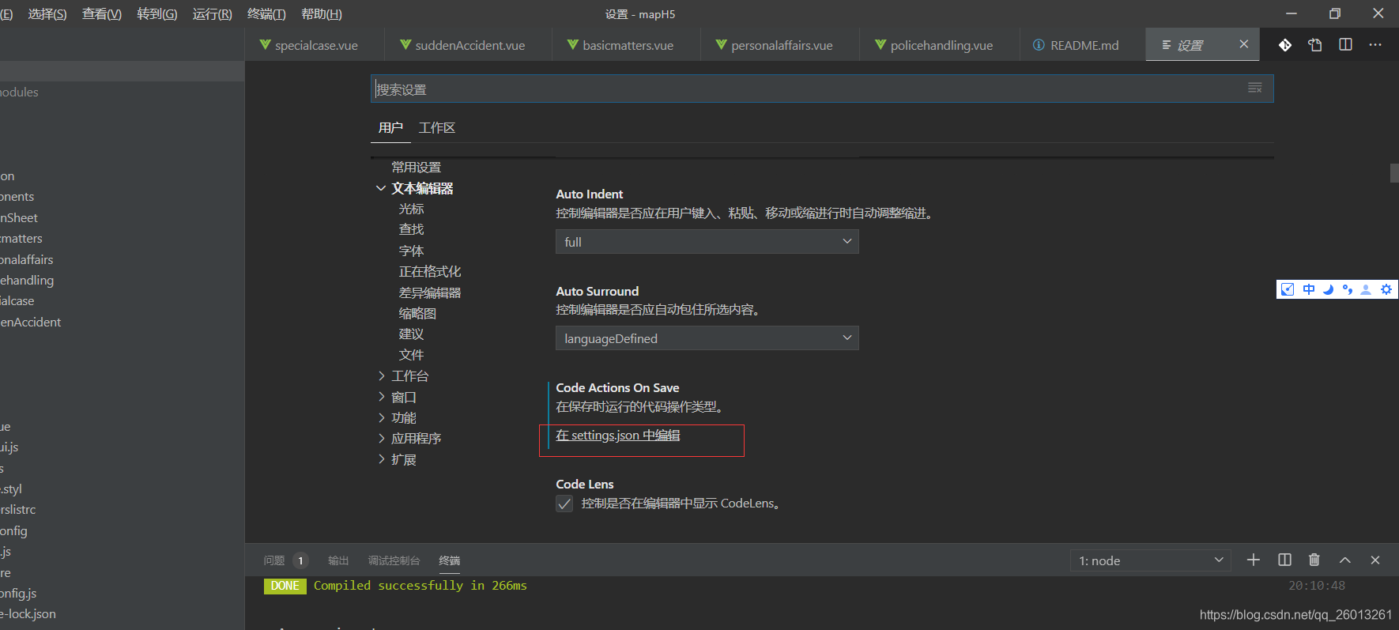Select 缩略图 in settings tree
1399x630 pixels.
pos(417,313)
